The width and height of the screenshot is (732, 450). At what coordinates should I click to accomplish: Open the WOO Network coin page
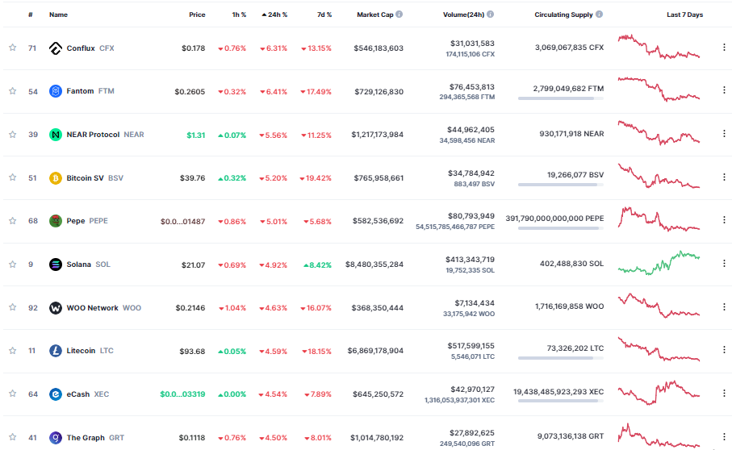point(93,308)
